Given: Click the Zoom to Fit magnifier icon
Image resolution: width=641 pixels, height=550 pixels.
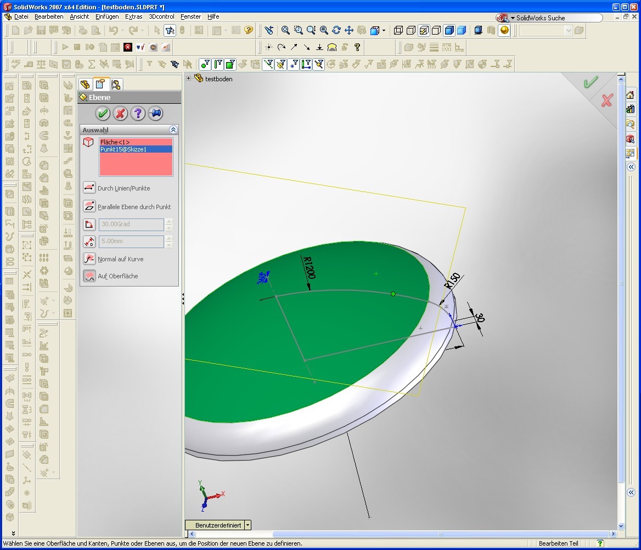Looking at the screenshot, I should (x=285, y=30).
